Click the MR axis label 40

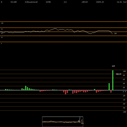[x=124, y=84]
